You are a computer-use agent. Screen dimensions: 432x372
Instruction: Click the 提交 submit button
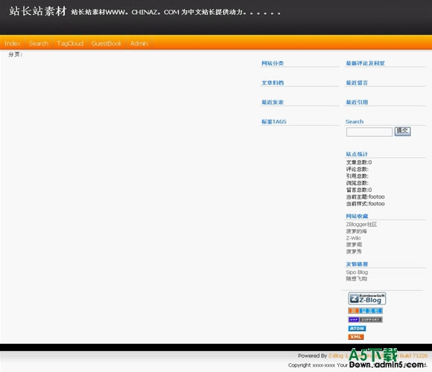coord(402,131)
